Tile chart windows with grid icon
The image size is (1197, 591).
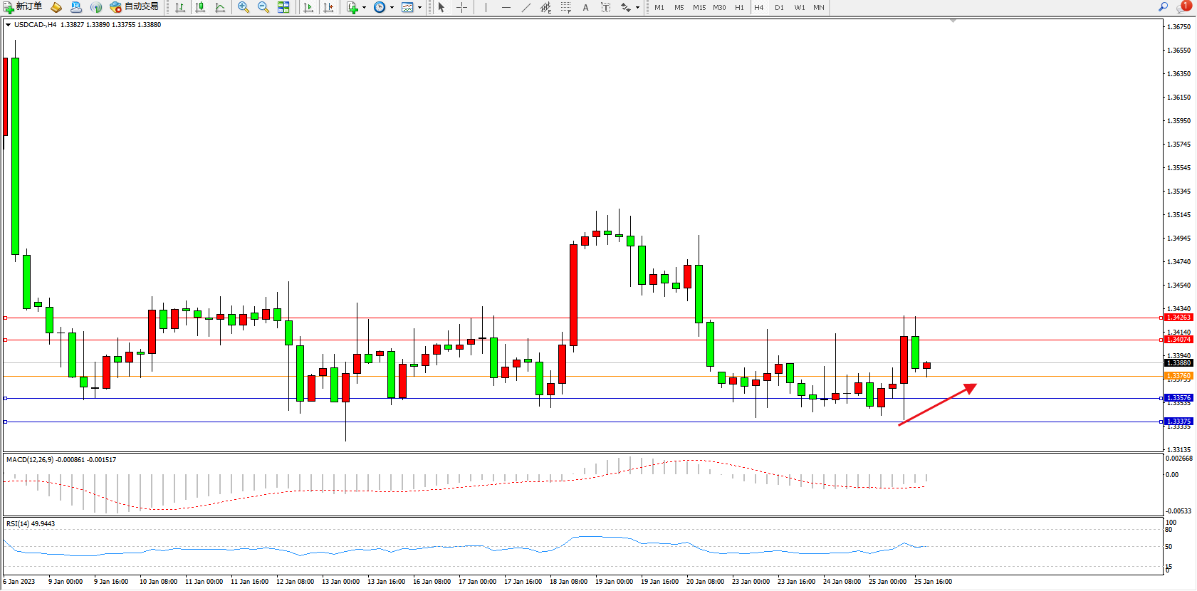click(x=283, y=7)
